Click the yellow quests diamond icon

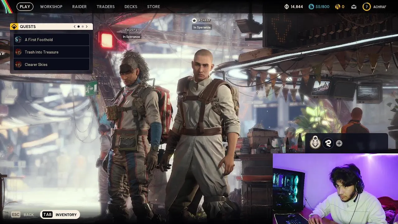coord(14,27)
